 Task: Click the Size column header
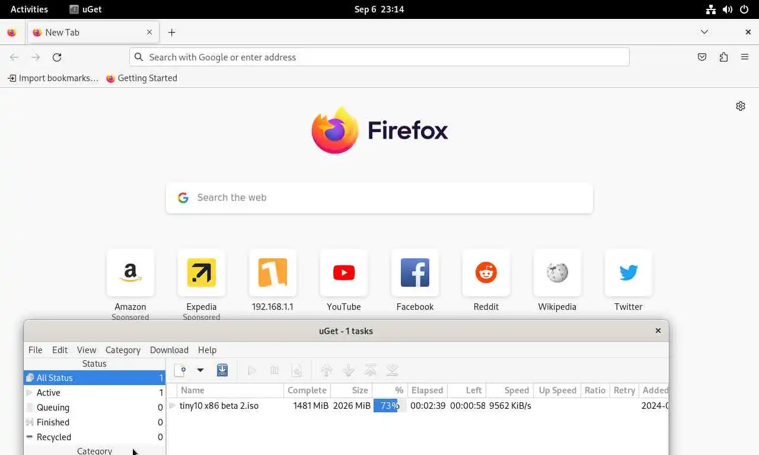click(352, 390)
